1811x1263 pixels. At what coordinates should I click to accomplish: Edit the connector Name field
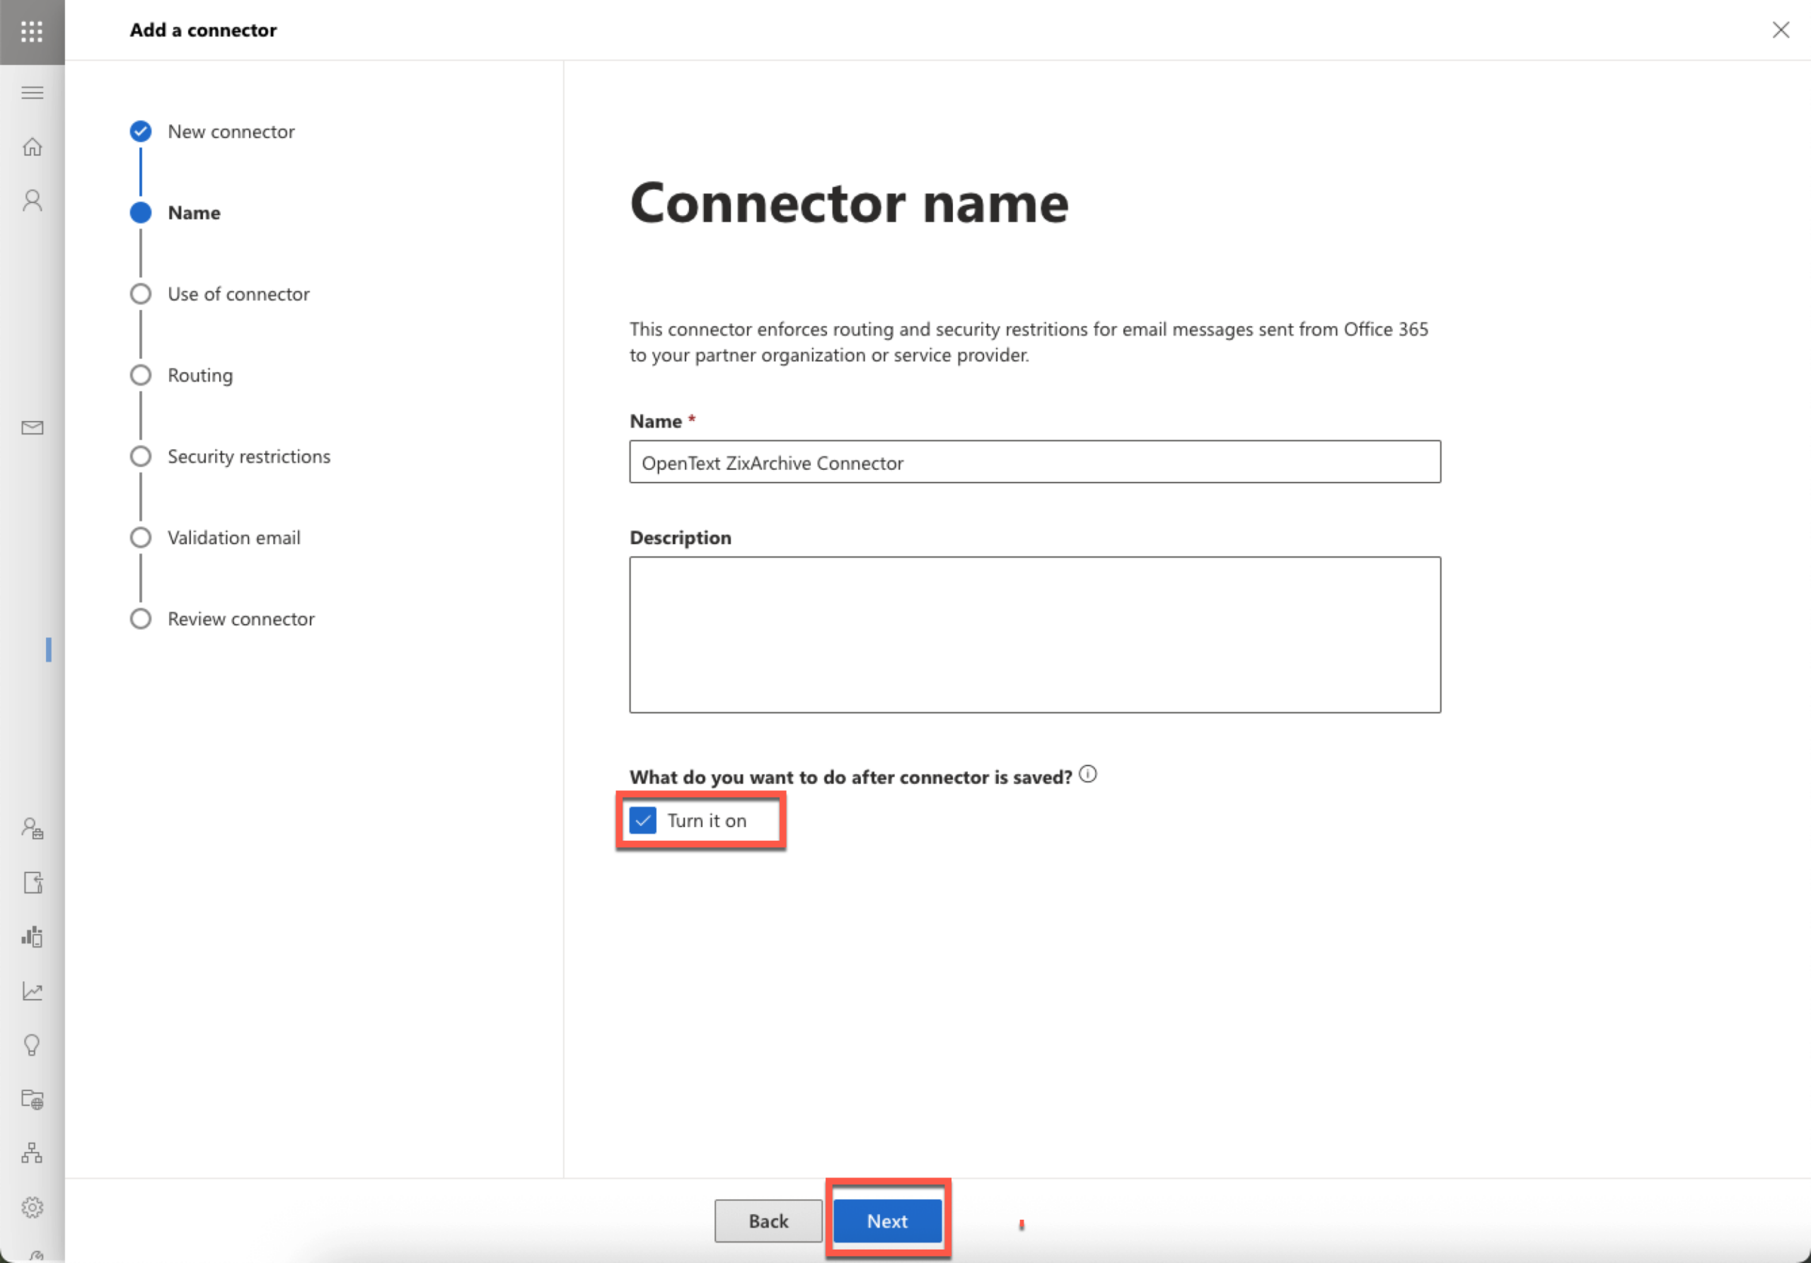1035,462
